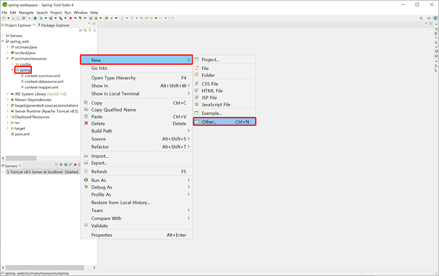Stop the server with Servers view red square
Viewport: 439px width, 276px height.
click(75, 165)
